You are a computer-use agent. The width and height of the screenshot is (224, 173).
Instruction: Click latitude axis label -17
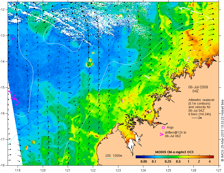coord(3,139)
